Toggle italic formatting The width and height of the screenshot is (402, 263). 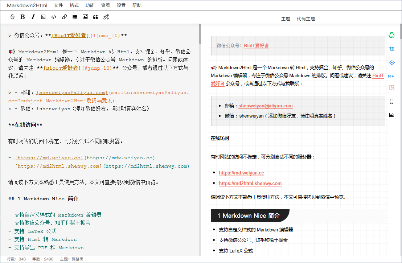point(33,17)
